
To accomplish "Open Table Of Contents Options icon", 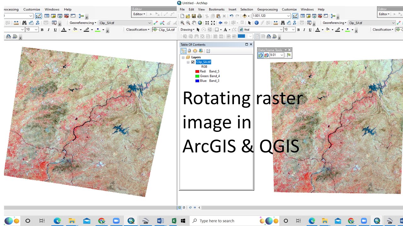I will (x=208, y=51).
